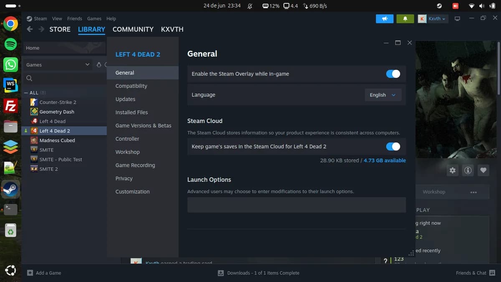Click the library search magnifier icon
The height and width of the screenshot is (282, 501).
tap(29, 78)
